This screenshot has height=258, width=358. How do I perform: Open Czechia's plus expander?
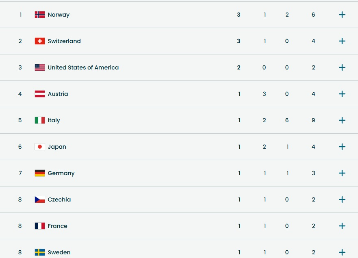[342, 199]
